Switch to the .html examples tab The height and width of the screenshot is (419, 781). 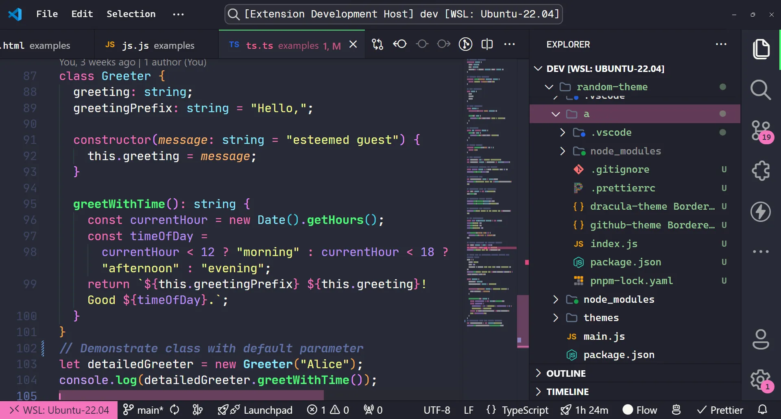tap(47, 45)
